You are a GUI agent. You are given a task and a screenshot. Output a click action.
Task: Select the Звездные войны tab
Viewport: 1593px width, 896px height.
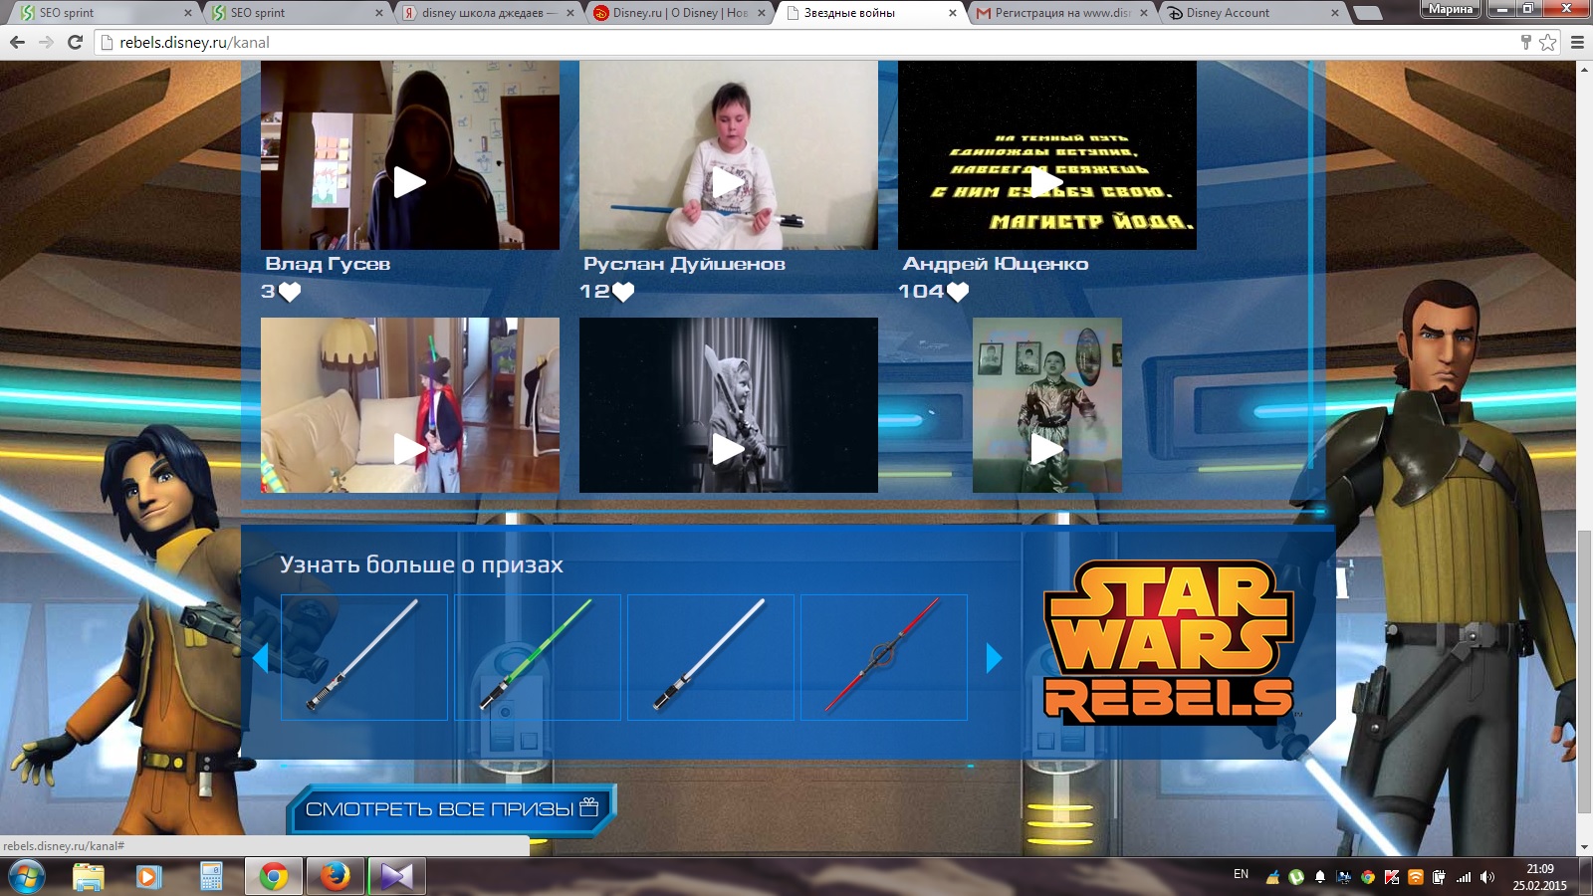pos(871,13)
